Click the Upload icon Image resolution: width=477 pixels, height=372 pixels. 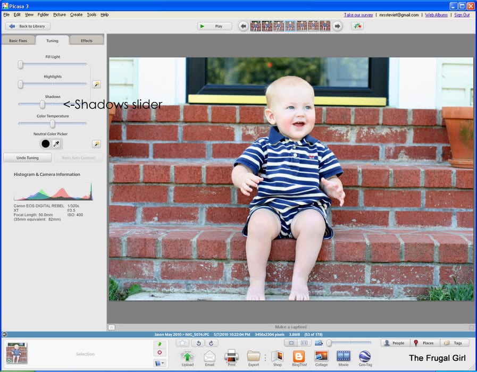187,356
